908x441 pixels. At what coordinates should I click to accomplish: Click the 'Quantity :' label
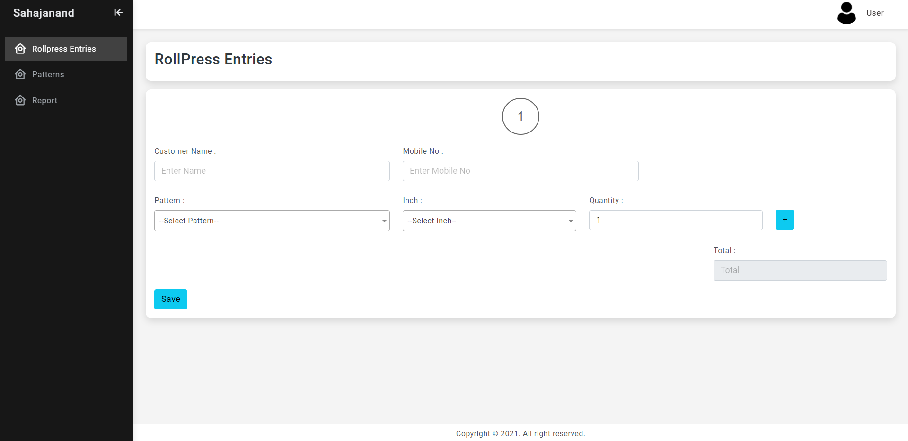tap(606, 200)
